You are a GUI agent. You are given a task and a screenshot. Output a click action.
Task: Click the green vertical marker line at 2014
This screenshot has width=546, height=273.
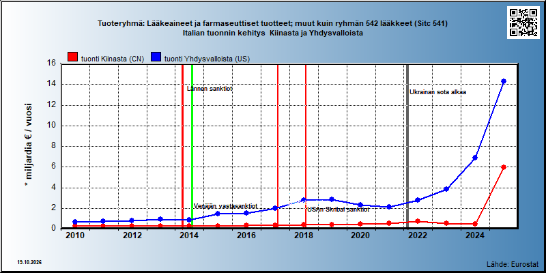(192, 146)
